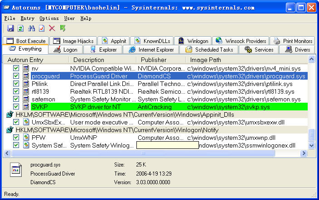
Task: Switch to the Logon tab
Action: (x=66, y=50)
